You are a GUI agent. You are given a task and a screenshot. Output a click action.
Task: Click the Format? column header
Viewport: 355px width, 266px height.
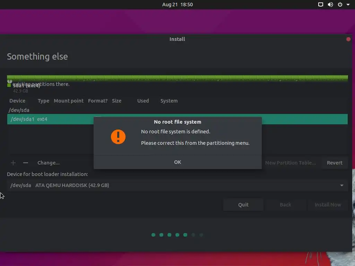coord(98,101)
